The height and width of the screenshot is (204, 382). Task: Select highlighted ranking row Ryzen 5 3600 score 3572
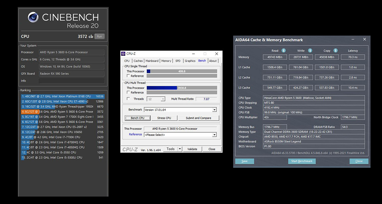[x=62, y=112]
